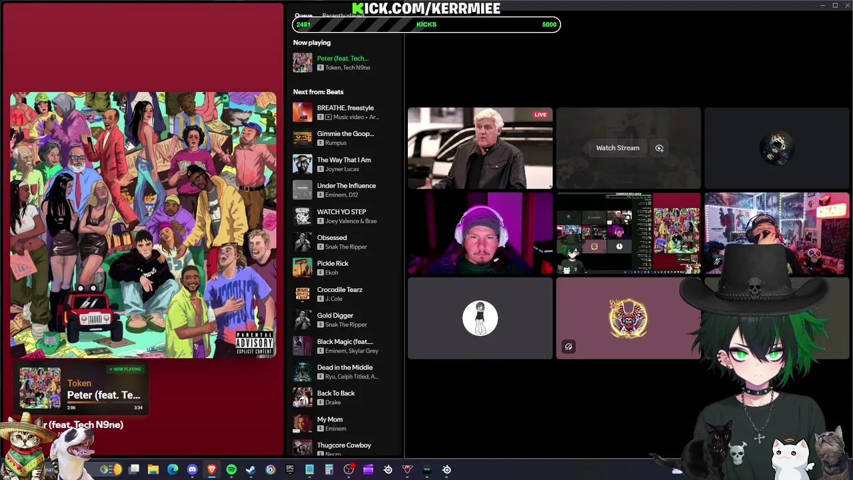Click the large album cover artwork
This screenshot has width=853, height=480.
click(x=143, y=225)
